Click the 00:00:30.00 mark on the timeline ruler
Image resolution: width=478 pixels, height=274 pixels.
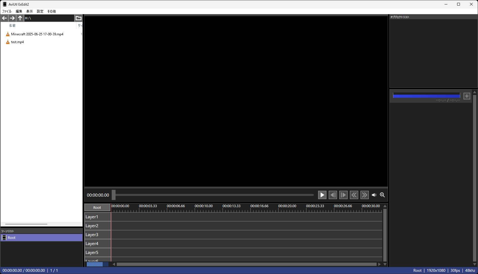(371, 206)
